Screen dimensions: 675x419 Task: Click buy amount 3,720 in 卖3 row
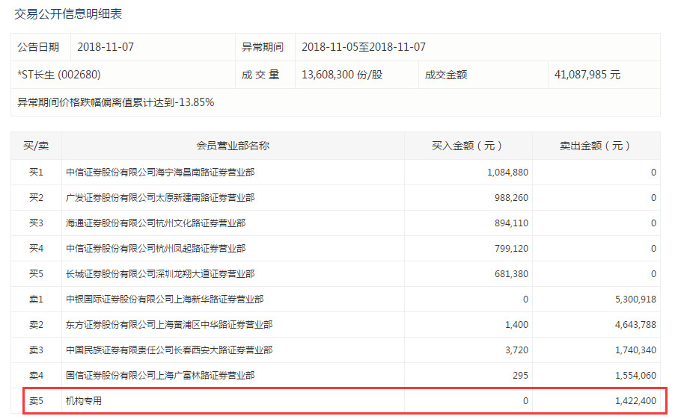(x=516, y=350)
